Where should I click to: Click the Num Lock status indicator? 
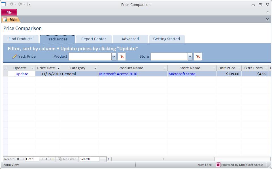click(x=204, y=165)
